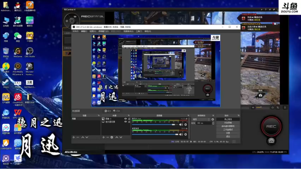The image size is (301, 169).
Task: Start the OBS virtual camera
Action: [x=228, y=126]
